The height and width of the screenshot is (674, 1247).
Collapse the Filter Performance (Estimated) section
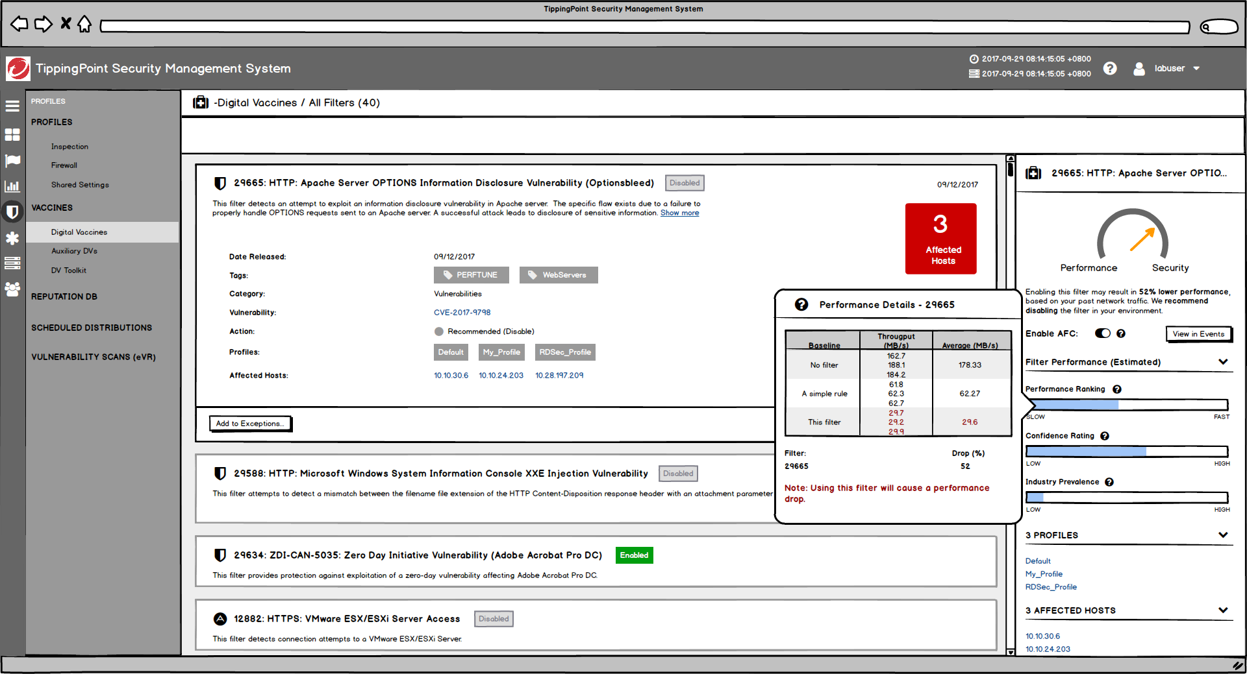point(1224,362)
